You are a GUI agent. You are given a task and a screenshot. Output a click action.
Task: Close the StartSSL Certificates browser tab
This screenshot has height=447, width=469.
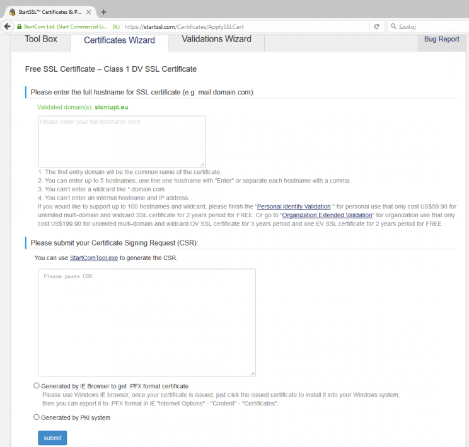88,12
